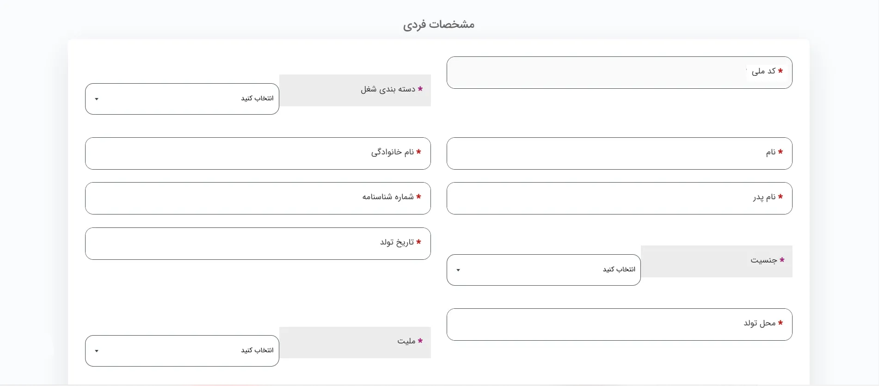Expand the ملیت (nationality) dropdown
Screen dimensions: 879x386
(182, 351)
